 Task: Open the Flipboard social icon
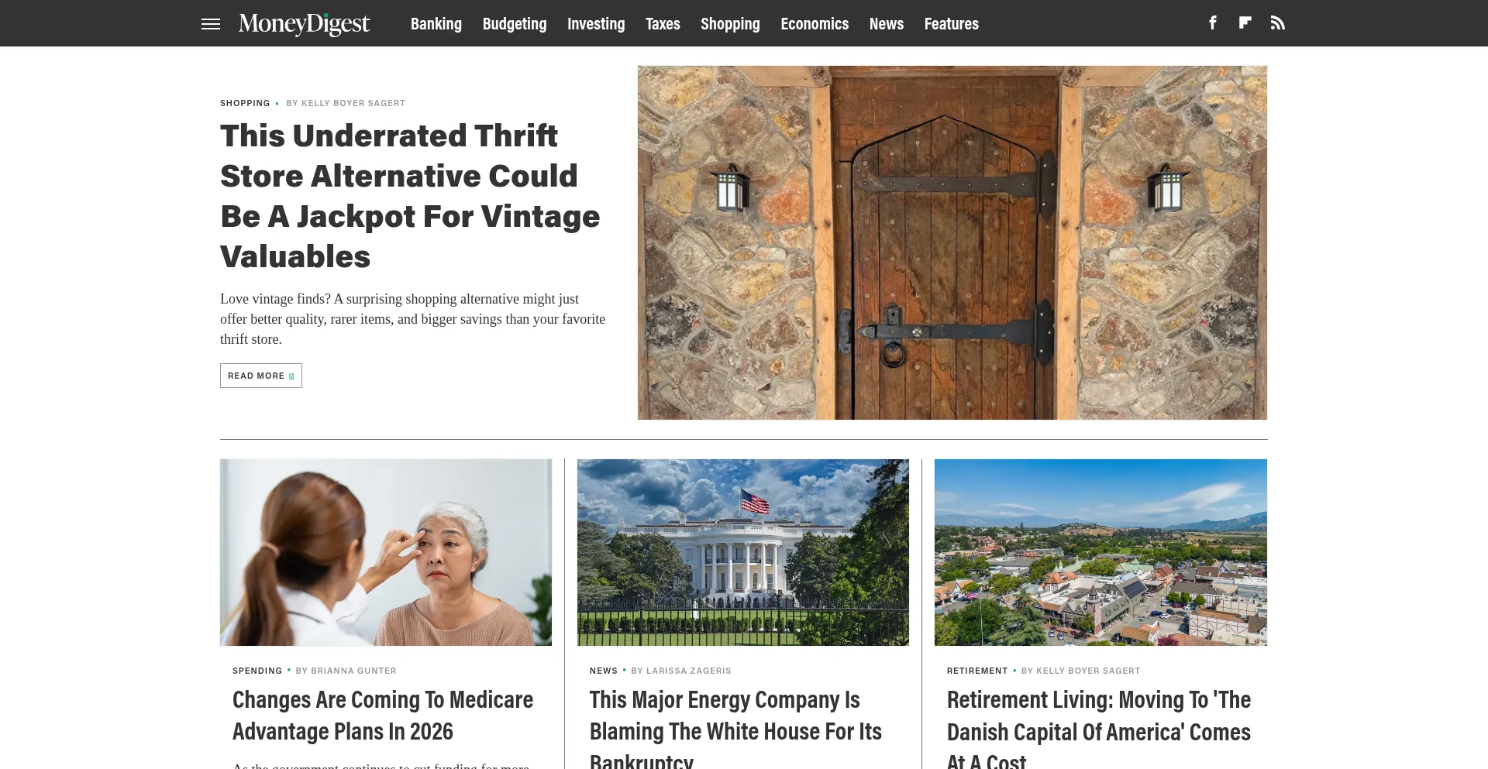coord(1245,23)
